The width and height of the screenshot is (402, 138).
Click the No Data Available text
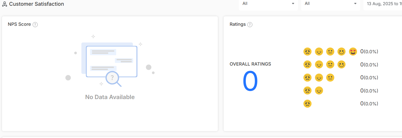[x=110, y=97]
